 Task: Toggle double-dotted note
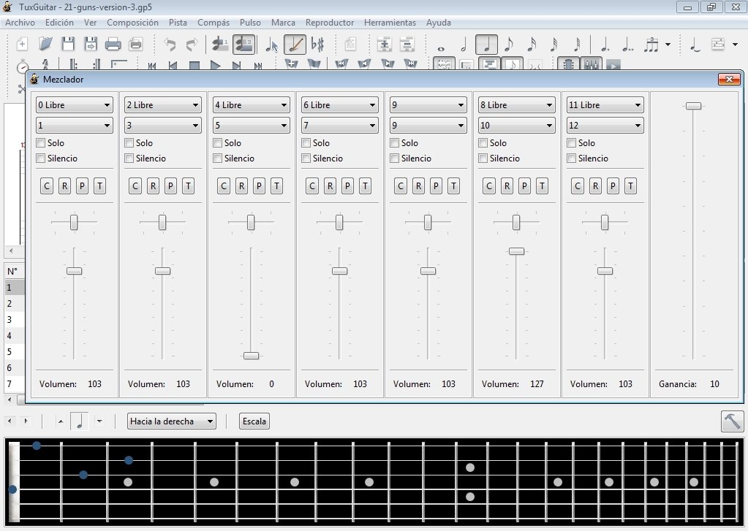pyautogui.click(x=628, y=45)
